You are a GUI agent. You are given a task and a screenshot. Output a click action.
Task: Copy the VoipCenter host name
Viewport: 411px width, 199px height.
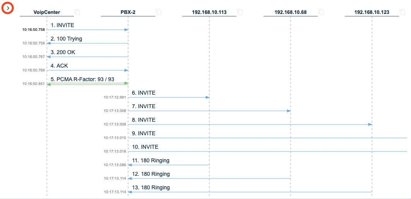click(x=77, y=12)
